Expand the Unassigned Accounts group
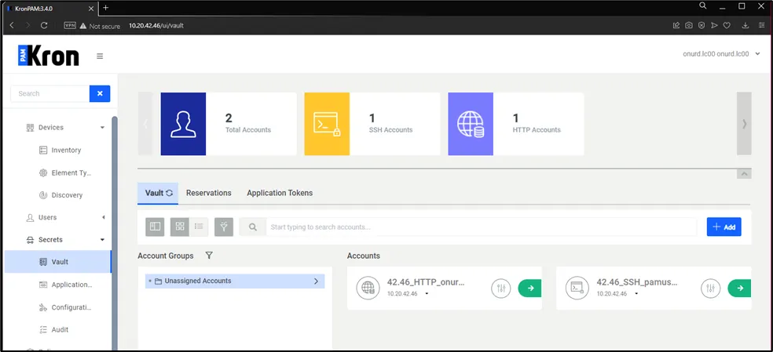773x352 pixels. pyautogui.click(x=316, y=281)
